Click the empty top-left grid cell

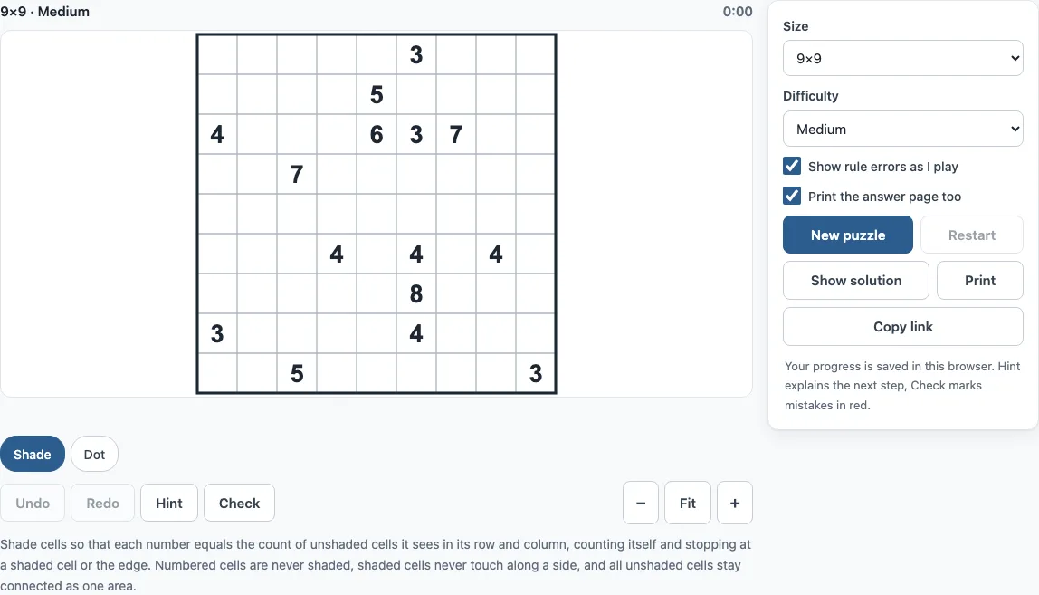click(x=217, y=54)
